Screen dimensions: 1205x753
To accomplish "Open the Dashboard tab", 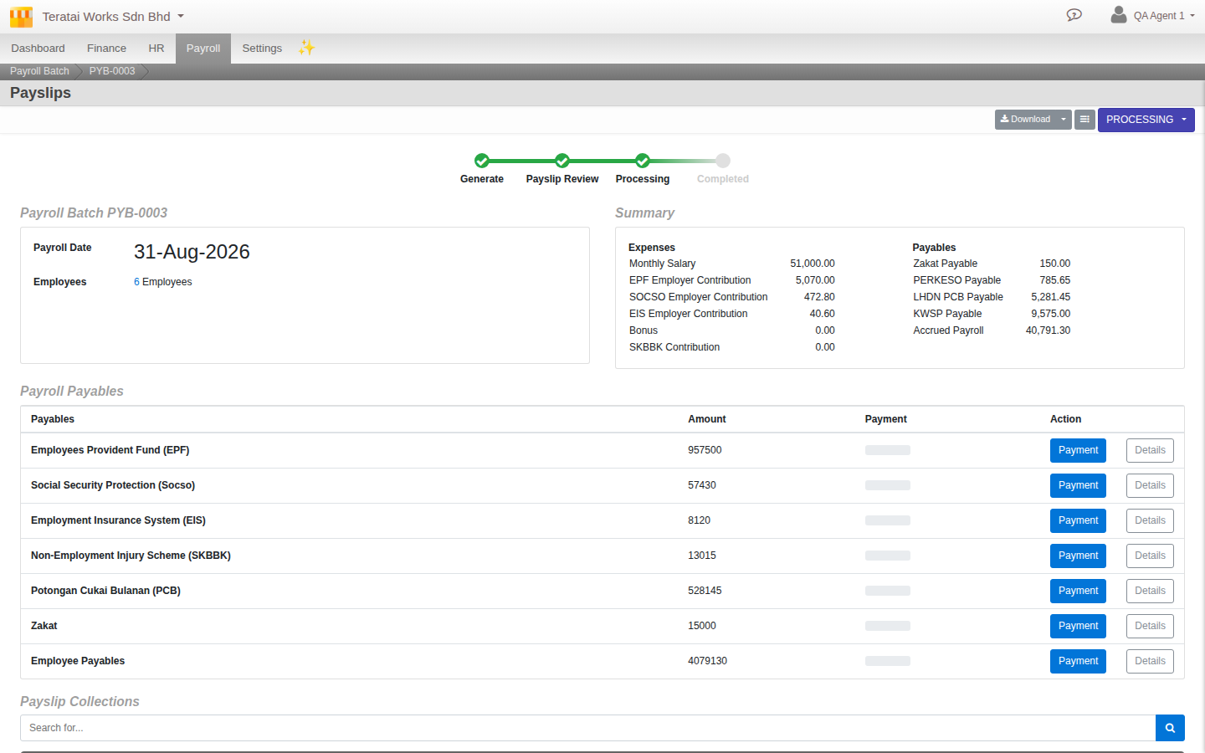I will [x=38, y=49].
